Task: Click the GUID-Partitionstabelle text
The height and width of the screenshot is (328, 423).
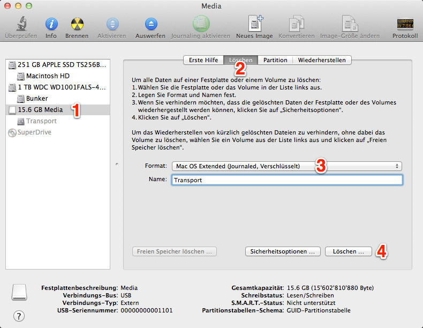Action: coord(319,310)
